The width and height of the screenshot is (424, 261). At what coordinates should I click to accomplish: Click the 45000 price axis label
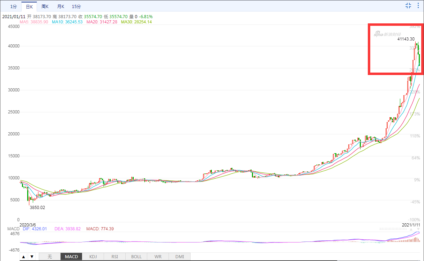(13, 26)
